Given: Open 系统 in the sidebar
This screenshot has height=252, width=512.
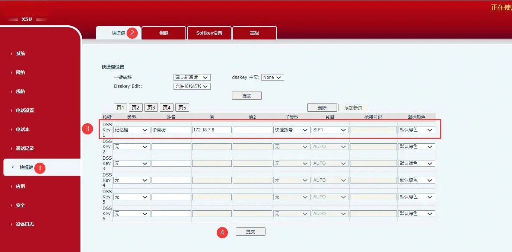Looking at the screenshot, I should tap(19, 53).
